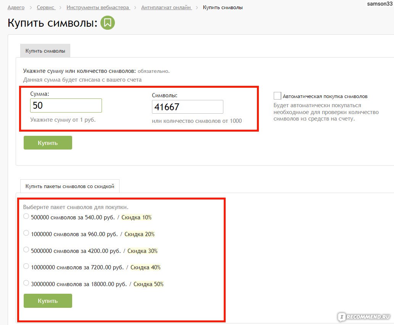This screenshot has width=394, height=325.
Task: Click the Купить button under the Сумма field
Action: point(48,143)
